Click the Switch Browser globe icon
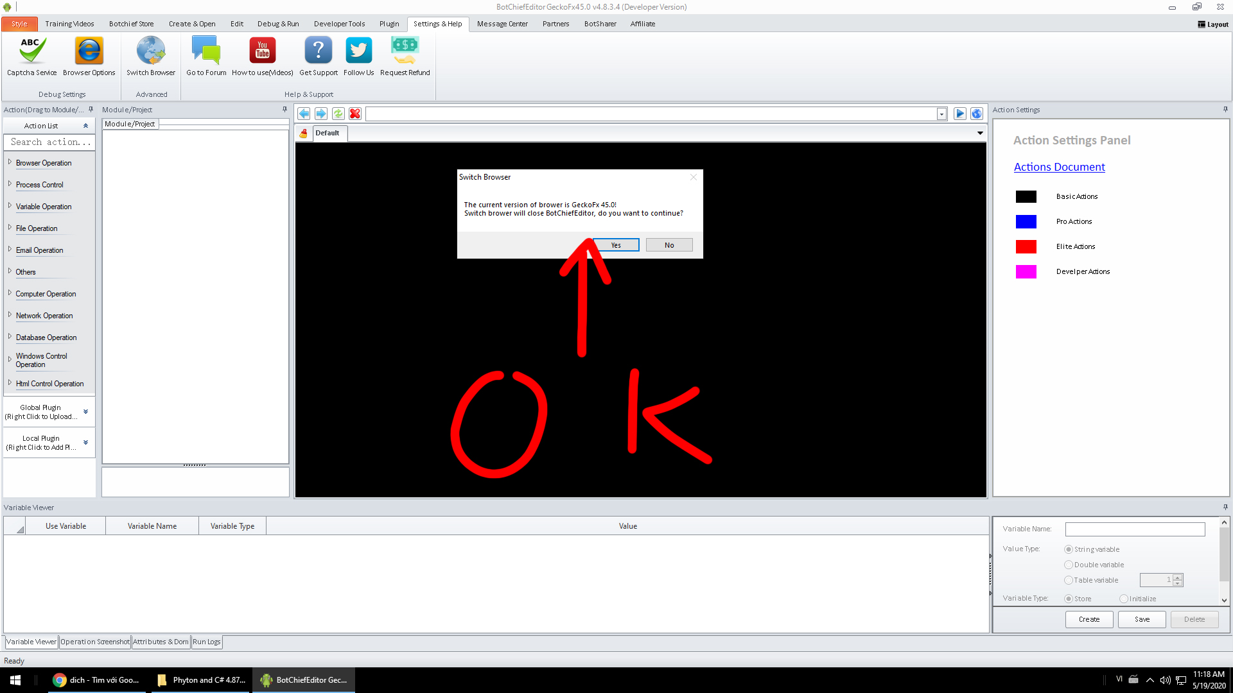This screenshot has height=693, width=1233. 151,51
